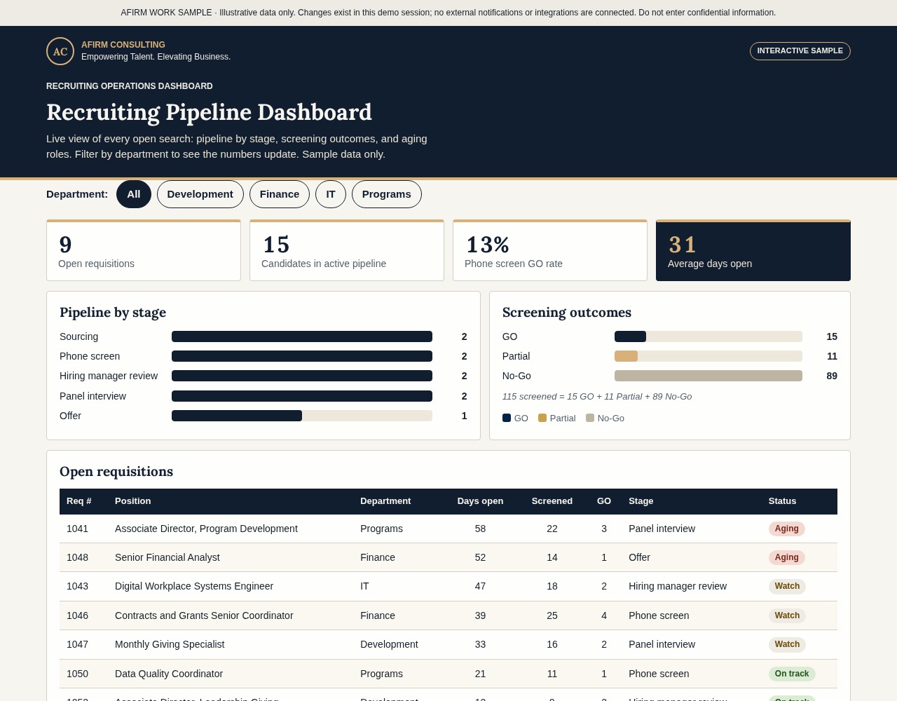Click the Interactive Sample badge
Image resolution: width=897 pixels, height=701 pixels.
coord(800,51)
